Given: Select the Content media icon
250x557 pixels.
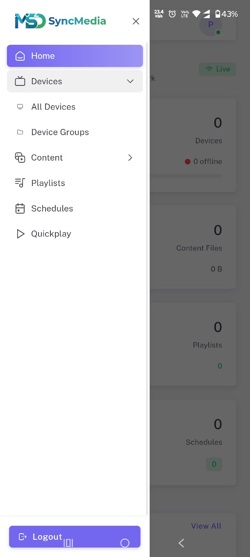Looking at the screenshot, I should pos(20,158).
